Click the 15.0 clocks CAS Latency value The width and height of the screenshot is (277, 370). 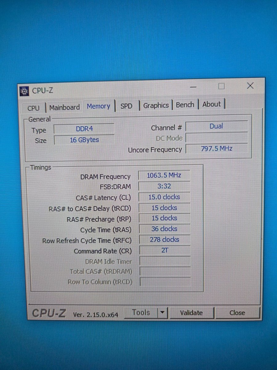tap(164, 197)
